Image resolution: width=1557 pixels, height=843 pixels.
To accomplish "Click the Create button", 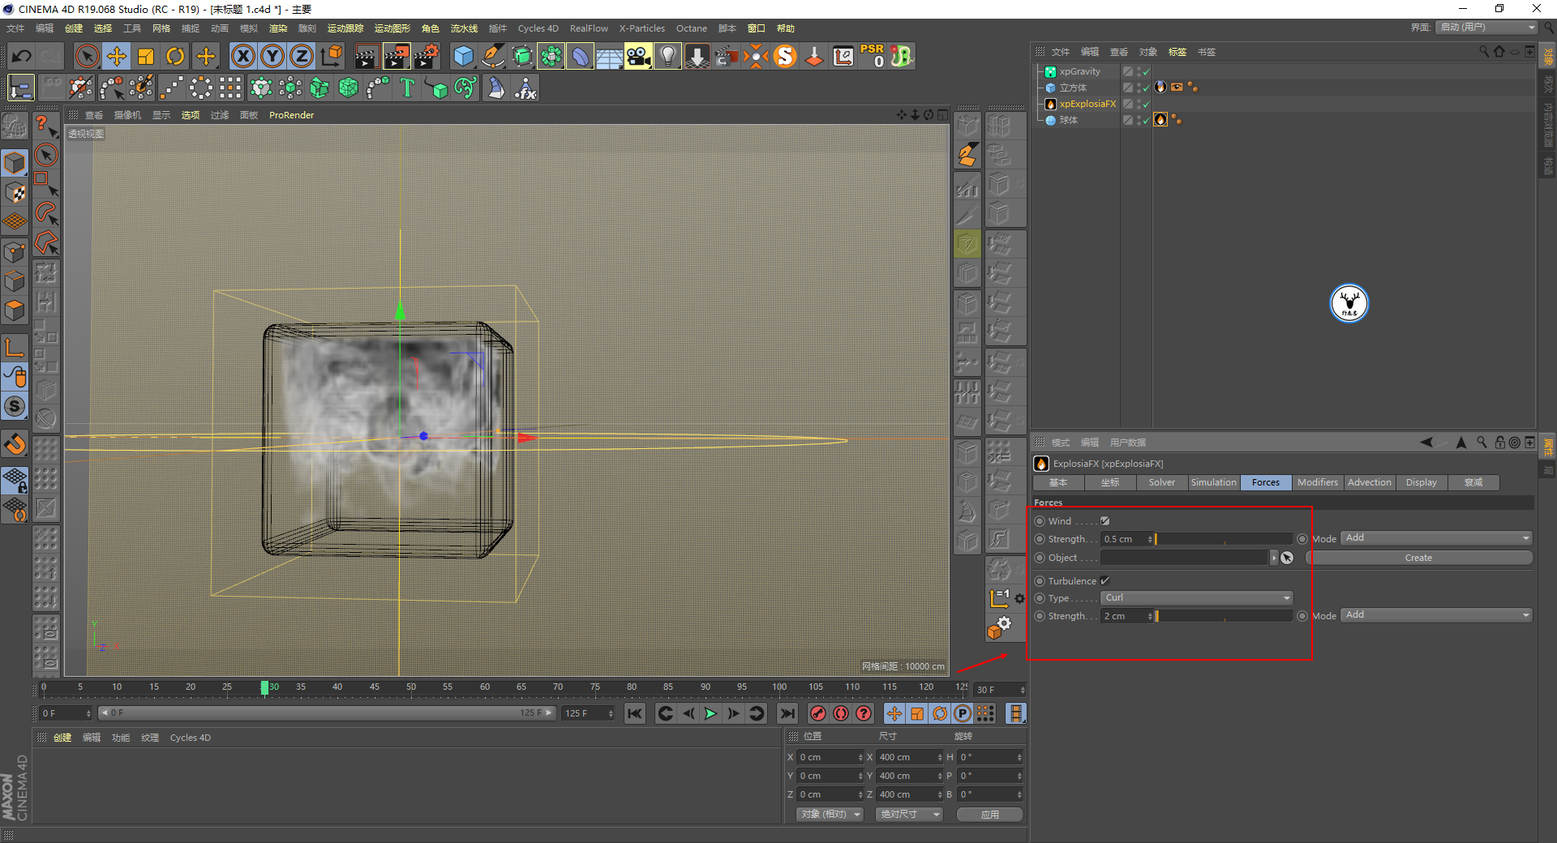I will pos(1418,558).
